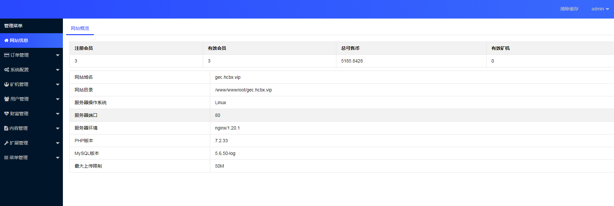Image resolution: width=614 pixels, height=206 pixels.
Task: Click the 5.6.50-log value
Action: pos(225,153)
